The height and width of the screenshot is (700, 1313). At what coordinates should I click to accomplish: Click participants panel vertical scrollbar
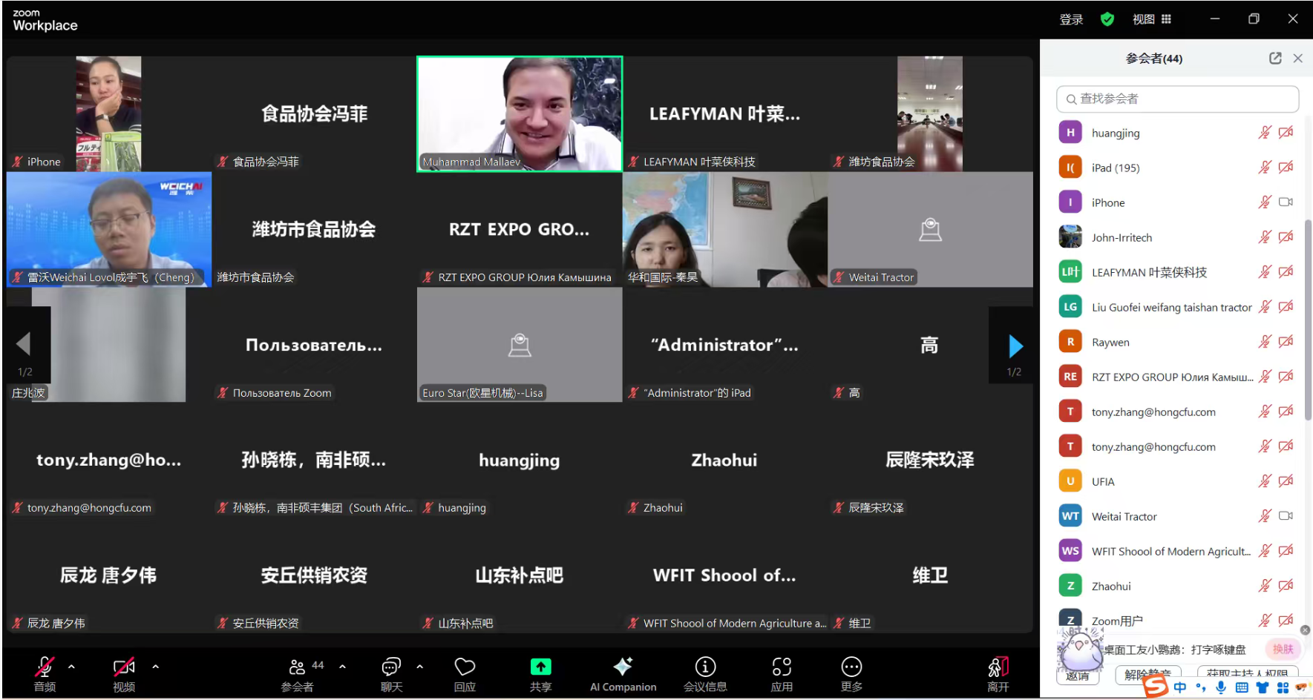coord(1308,319)
